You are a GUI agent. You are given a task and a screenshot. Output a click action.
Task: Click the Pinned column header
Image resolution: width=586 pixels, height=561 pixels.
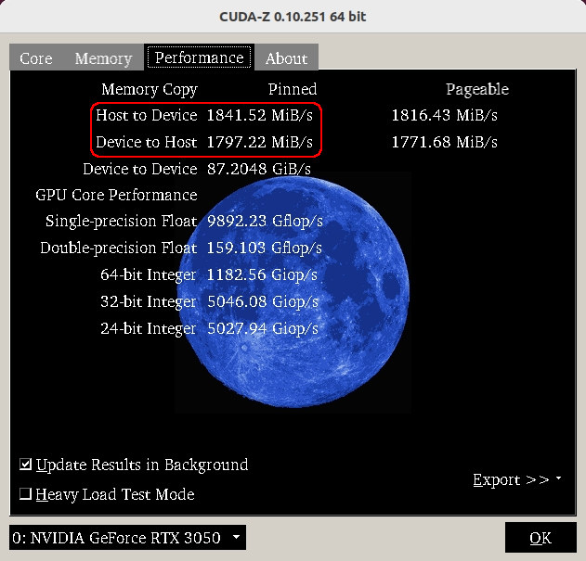tap(293, 89)
